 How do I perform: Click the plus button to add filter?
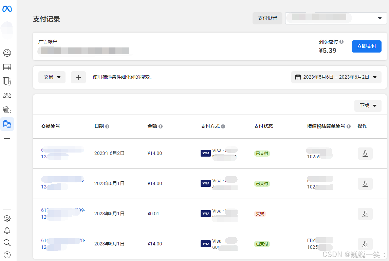[x=78, y=77]
